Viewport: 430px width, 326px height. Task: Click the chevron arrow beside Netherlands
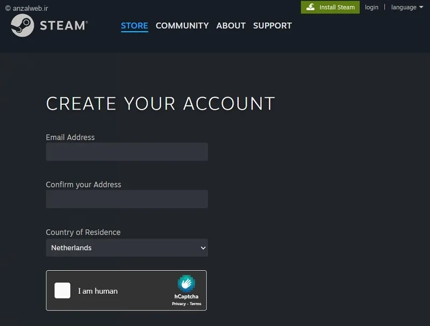tap(203, 248)
